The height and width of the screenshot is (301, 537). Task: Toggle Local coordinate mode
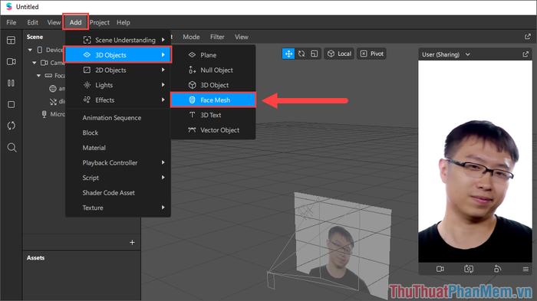coord(339,54)
